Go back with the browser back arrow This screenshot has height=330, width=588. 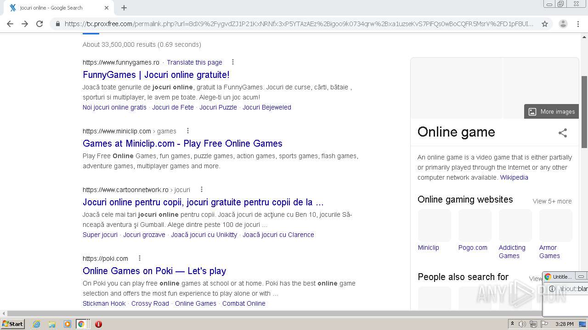(x=10, y=24)
